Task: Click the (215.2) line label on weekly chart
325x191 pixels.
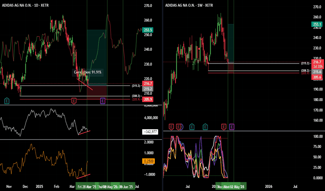Action: pyautogui.click(x=305, y=64)
